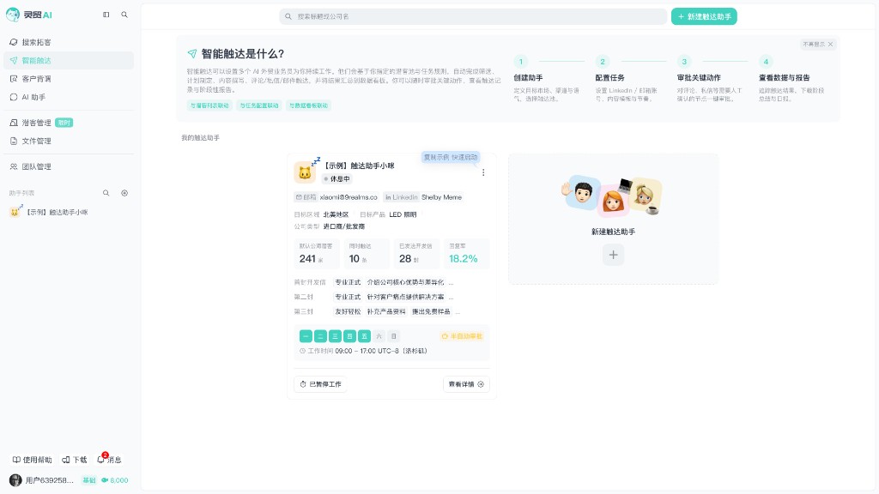Screen dimensions: 879x494
Task: Click the 下载 download icon
Action: point(66,460)
